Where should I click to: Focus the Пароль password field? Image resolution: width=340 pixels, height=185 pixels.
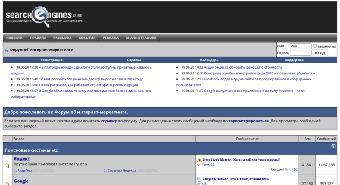(x=300, y=53)
